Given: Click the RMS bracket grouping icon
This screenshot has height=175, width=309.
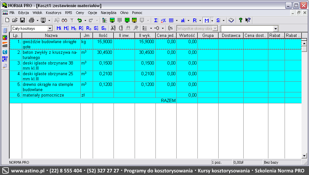Looking at the screenshot, I should [121, 28].
